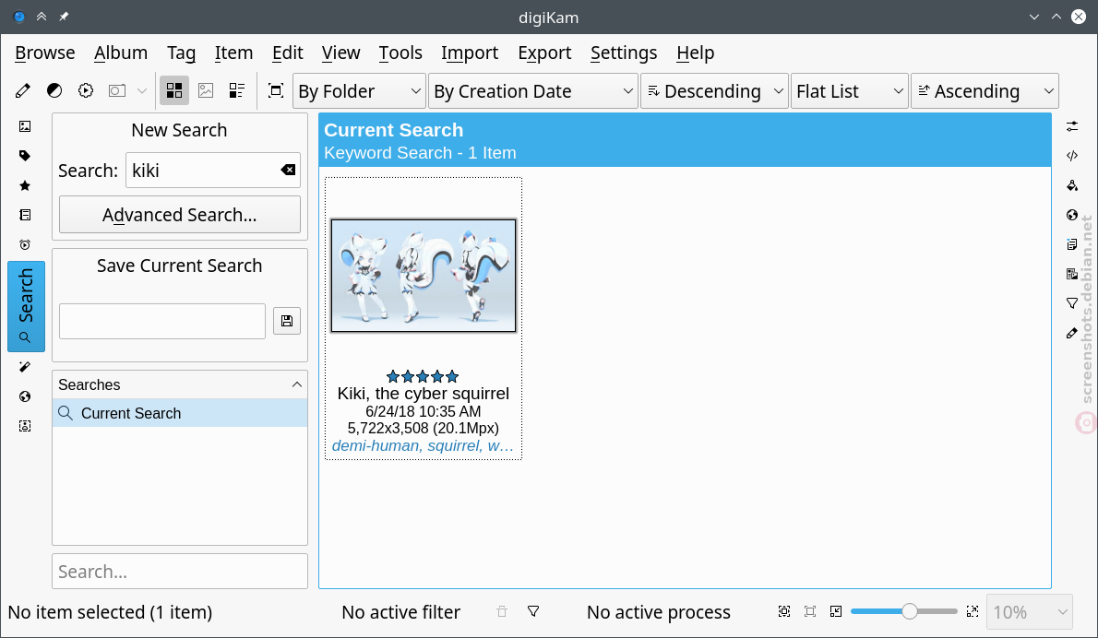Click the save search floppy icon
1098x638 pixels.
[286, 321]
